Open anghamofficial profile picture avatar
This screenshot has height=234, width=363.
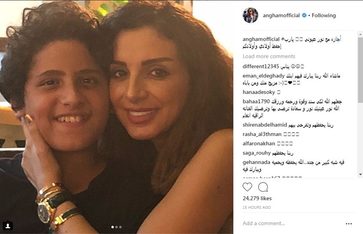click(250, 15)
